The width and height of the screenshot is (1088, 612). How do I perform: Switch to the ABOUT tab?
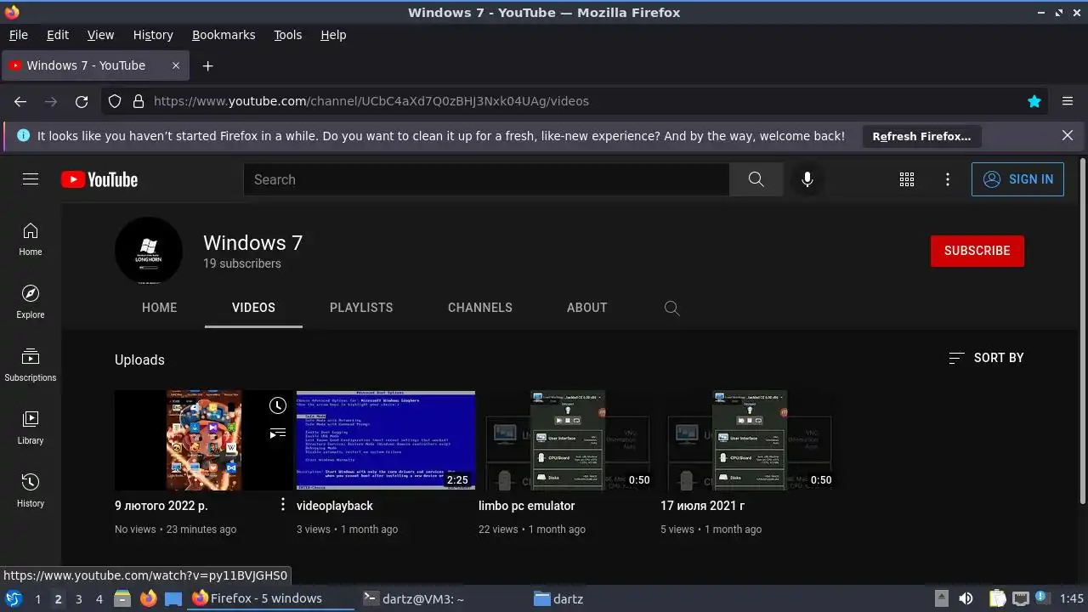pos(587,308)
